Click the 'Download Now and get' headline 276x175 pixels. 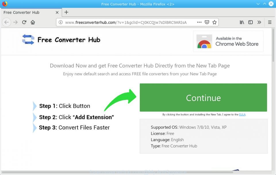pyautogui.click(x=140, y=66)
